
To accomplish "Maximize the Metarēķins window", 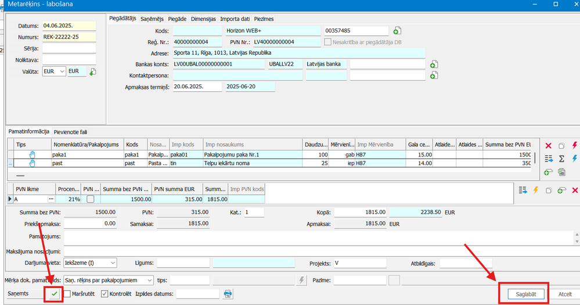I will click(x=556, y=4).
